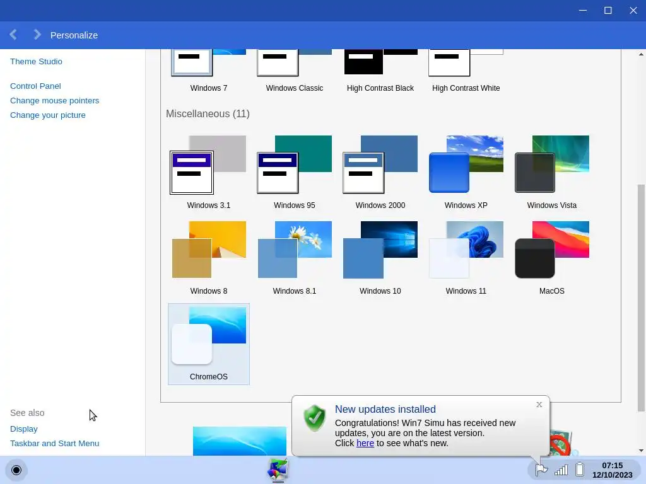Apply the Windows 10 theme
The height and width of the screenshot is (484, 646).
tap(380, 258)
